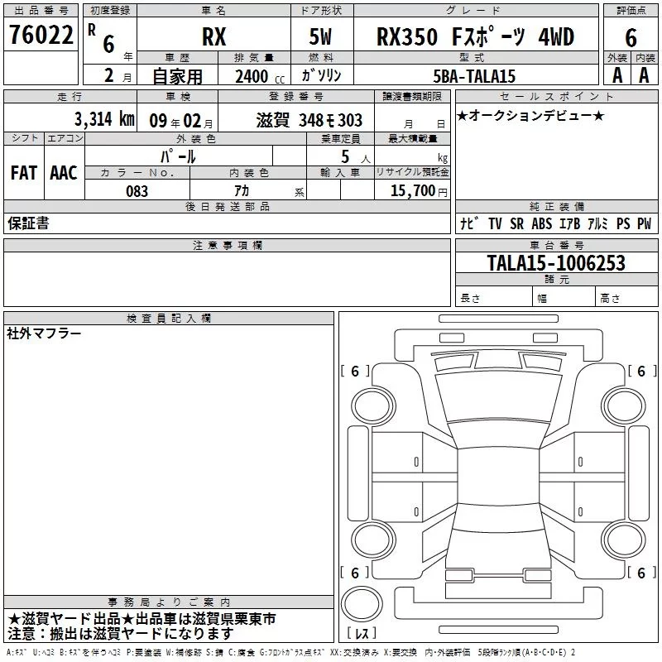The width and height of the screenshot is (662, 662).
Task: Click PW in genuine equipment row
Action: (x=645, y=223)
